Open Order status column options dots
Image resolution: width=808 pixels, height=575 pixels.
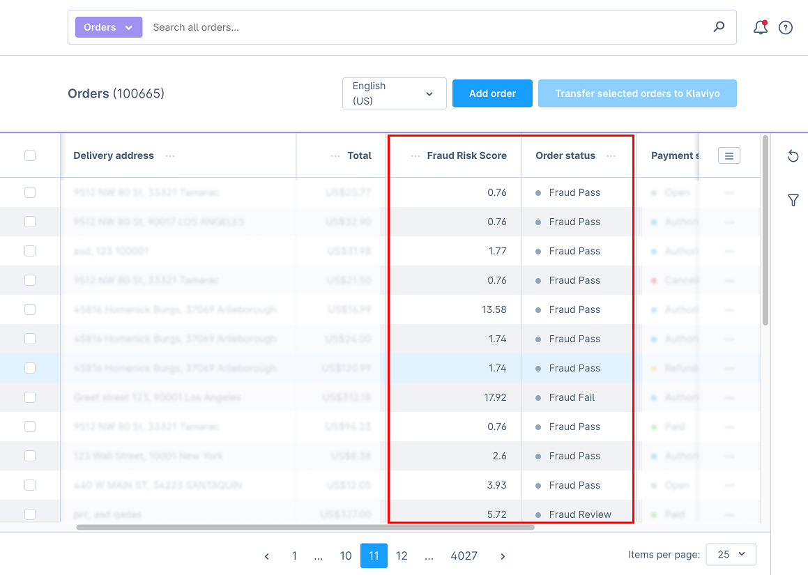click(x=611, y=156)
